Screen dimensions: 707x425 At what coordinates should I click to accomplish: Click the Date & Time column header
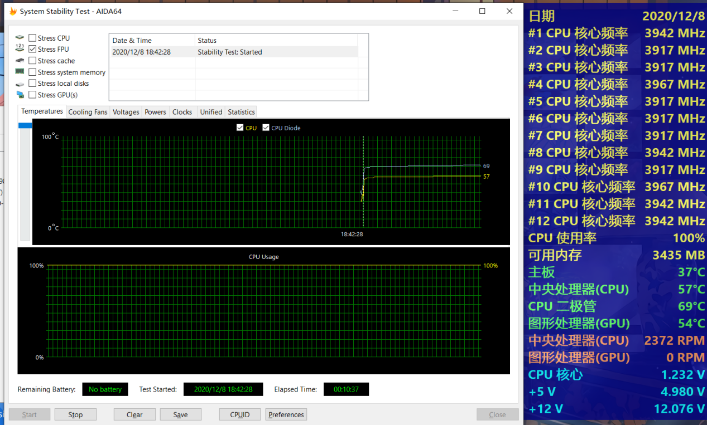coord(152,40)
